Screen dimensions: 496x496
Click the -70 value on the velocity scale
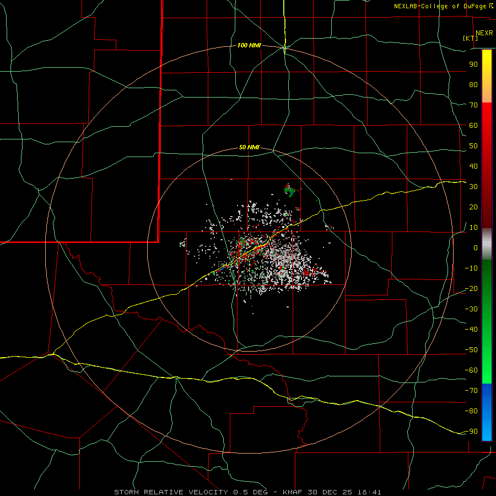(471, 390)
